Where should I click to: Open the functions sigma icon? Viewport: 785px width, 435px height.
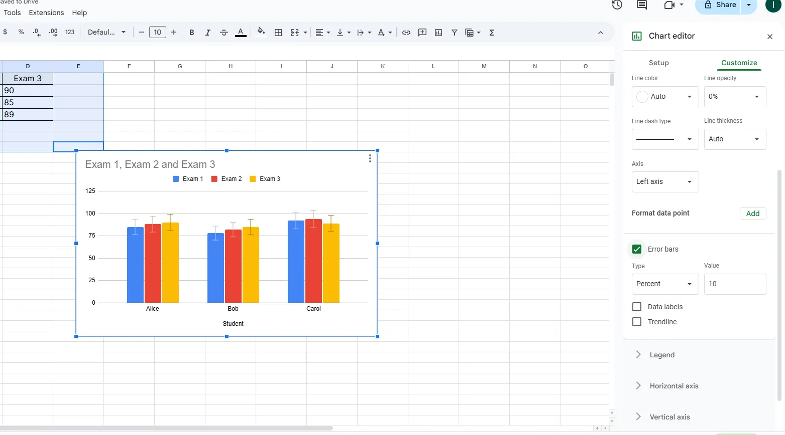(492, 33)
